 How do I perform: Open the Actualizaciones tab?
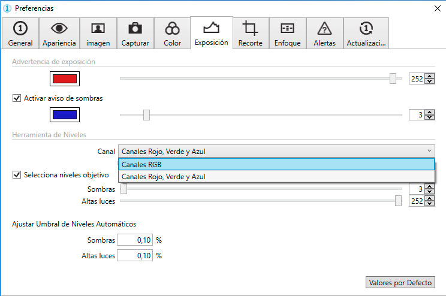366,34
